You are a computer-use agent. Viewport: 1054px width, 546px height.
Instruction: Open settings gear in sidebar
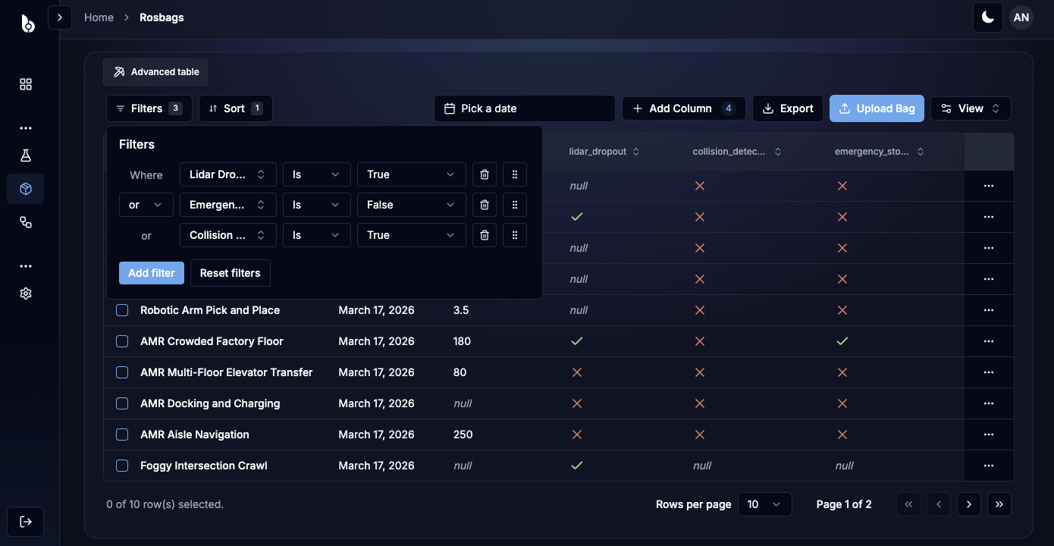tap(26, 293)
